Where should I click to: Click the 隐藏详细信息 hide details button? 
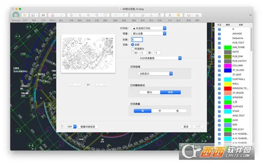point(88,127)
